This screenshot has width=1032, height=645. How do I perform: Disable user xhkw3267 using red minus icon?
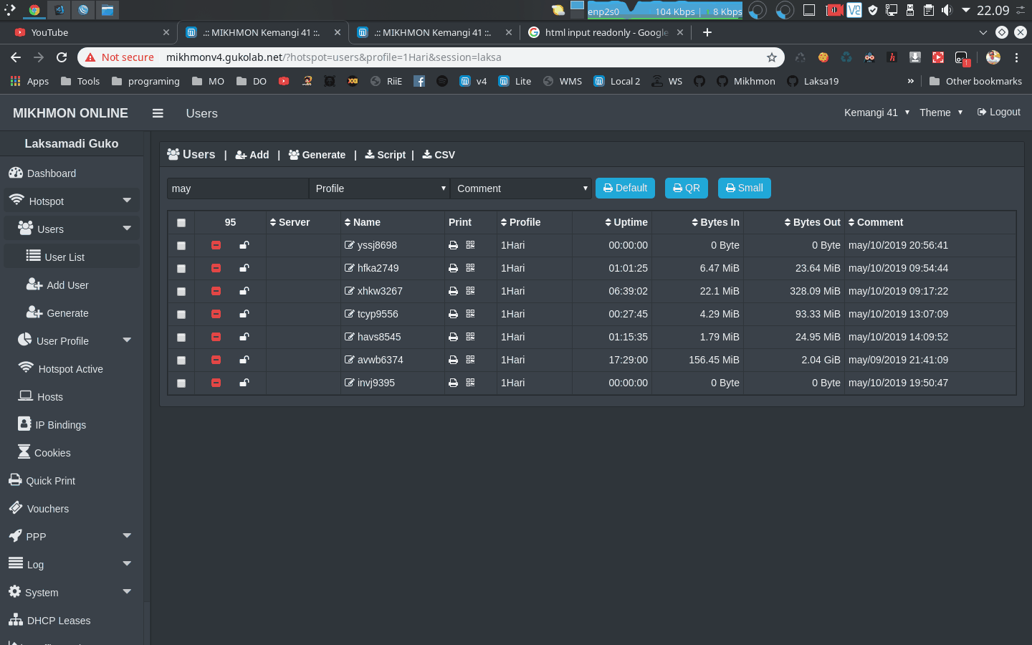pyautogui.click(x=216, y=291)
